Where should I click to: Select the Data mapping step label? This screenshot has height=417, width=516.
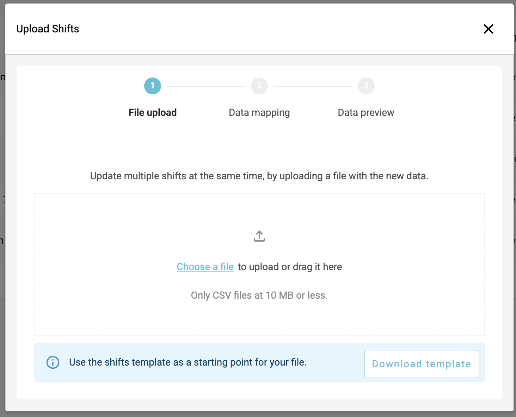259,113
